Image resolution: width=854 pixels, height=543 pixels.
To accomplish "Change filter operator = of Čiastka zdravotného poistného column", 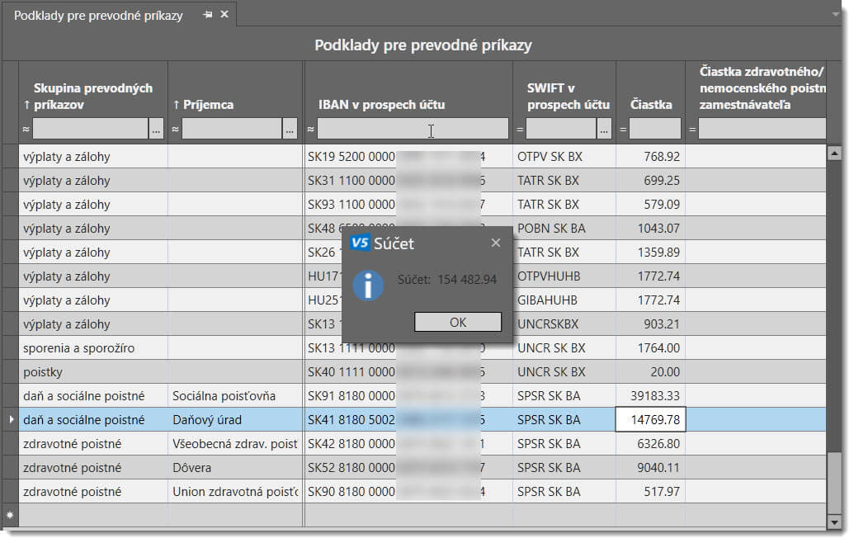I will coord(692,130).
